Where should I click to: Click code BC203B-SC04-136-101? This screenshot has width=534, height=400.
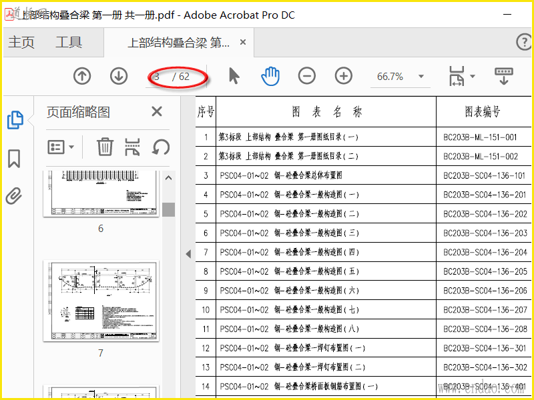tap(484, 176)
